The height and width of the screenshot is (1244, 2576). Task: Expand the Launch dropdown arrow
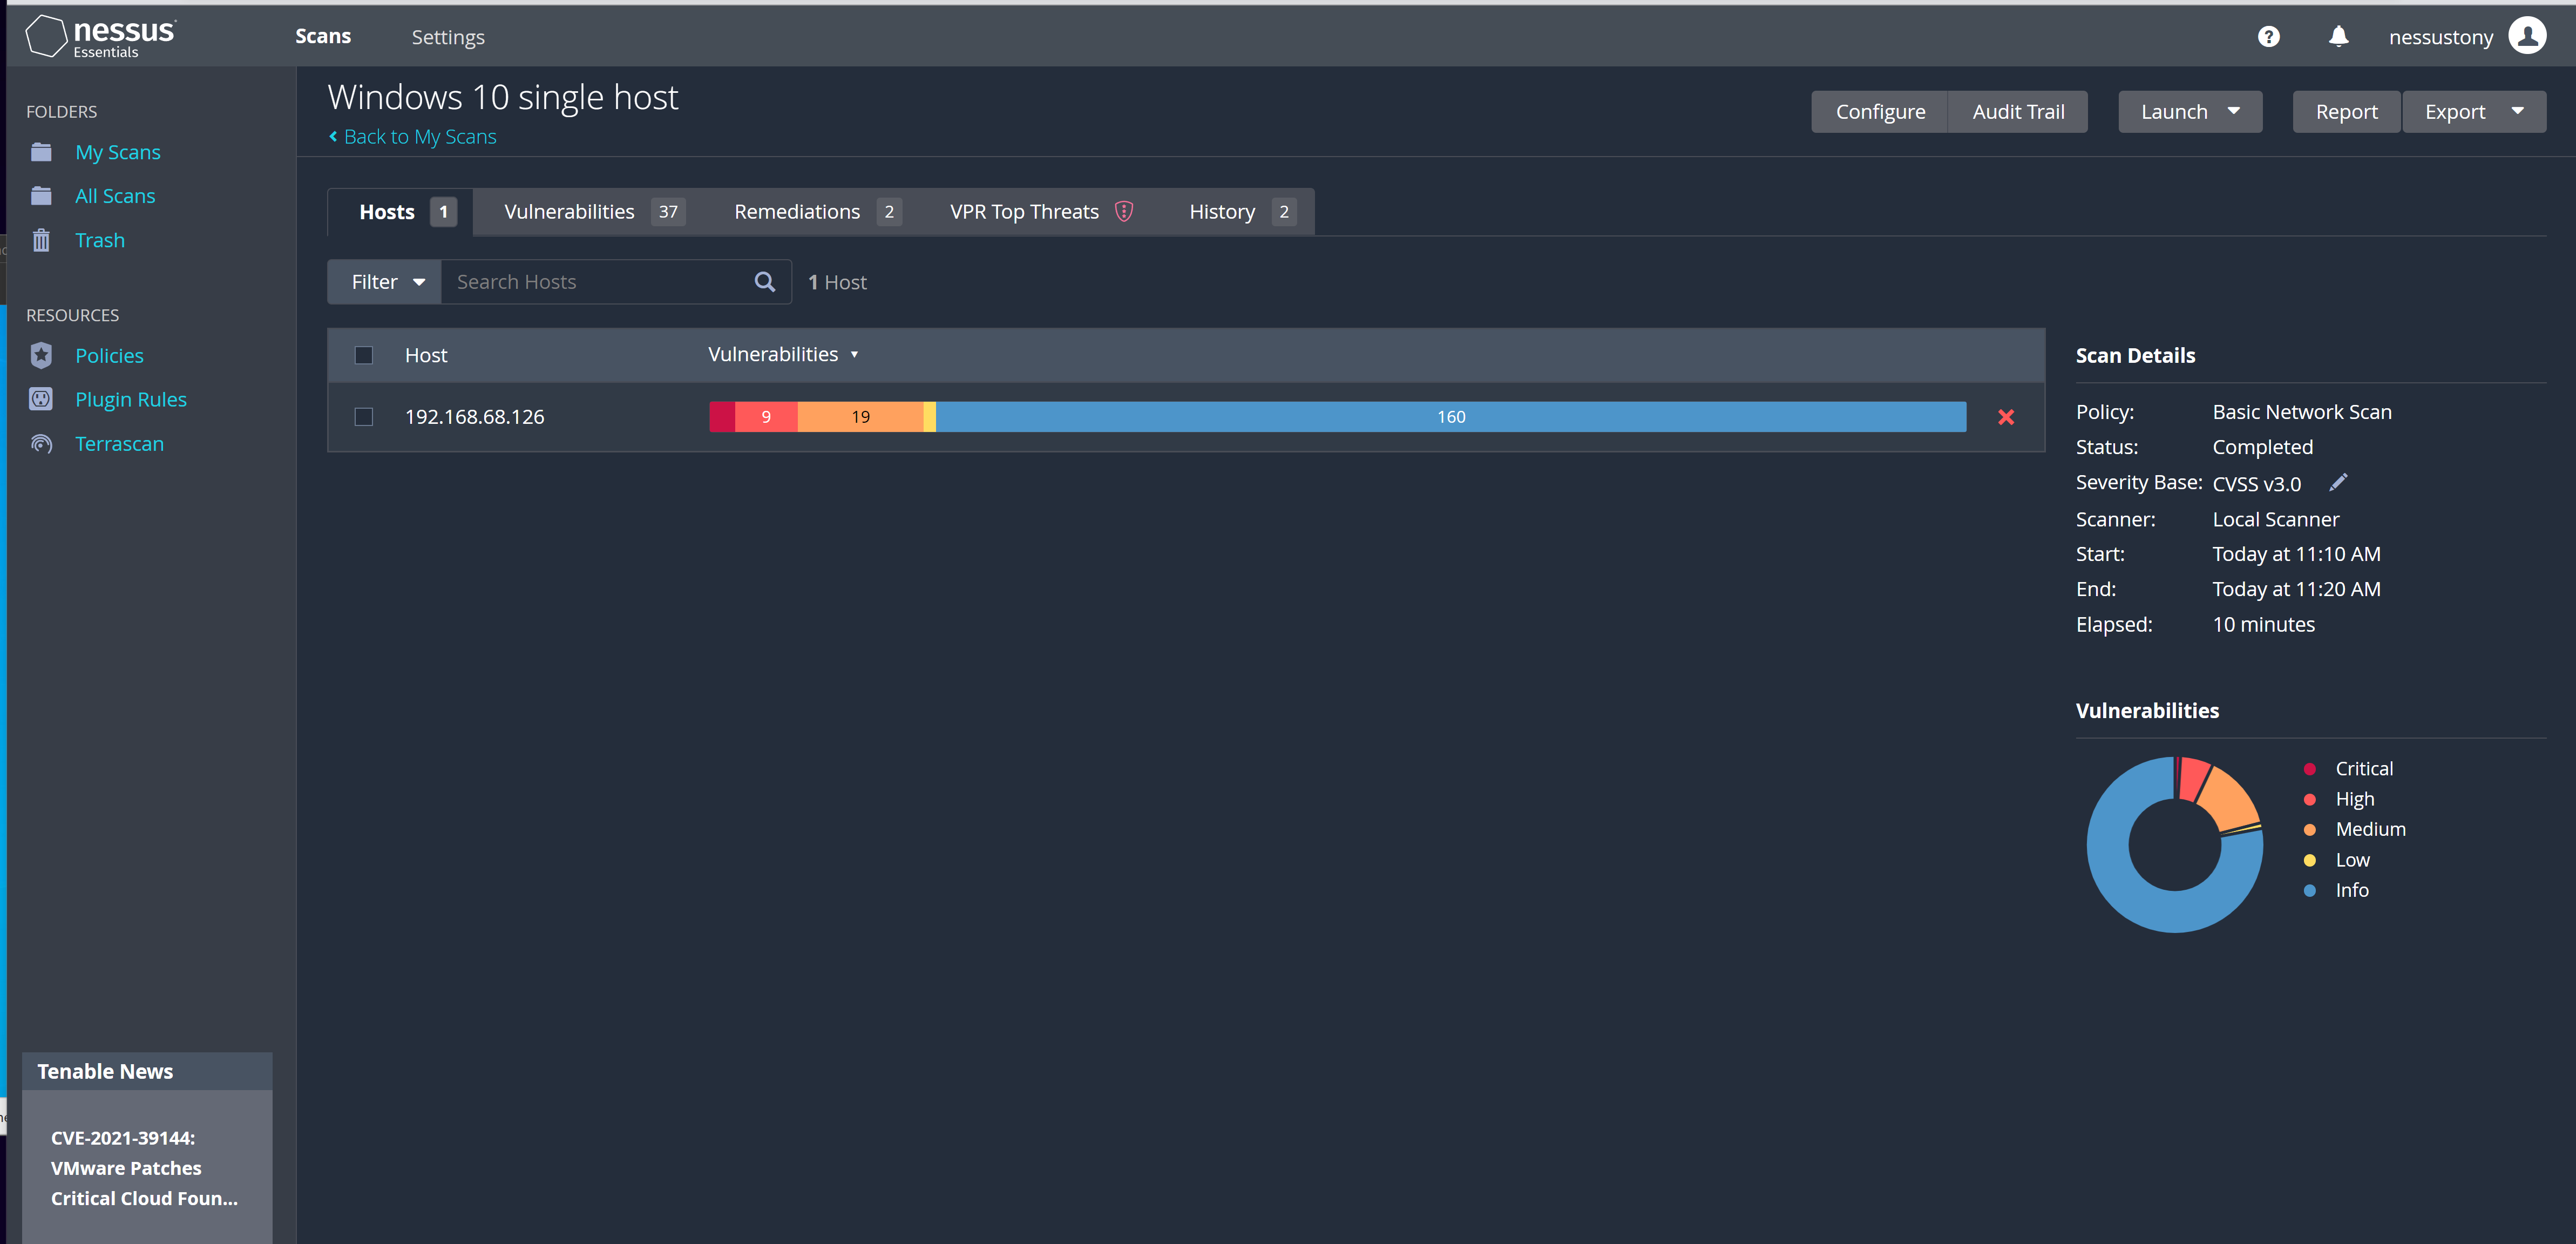(2235, 111)
